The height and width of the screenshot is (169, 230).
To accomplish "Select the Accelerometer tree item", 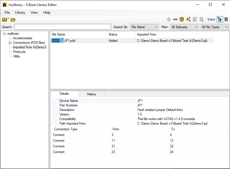I will coord(23,38).
